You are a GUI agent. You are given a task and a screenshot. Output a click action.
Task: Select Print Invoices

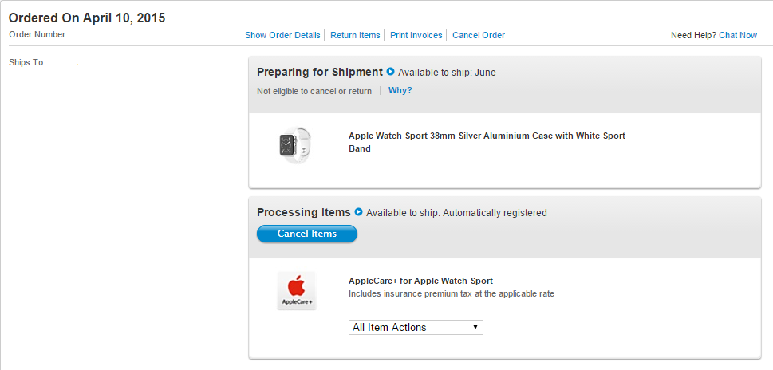[x=416, y=35]
